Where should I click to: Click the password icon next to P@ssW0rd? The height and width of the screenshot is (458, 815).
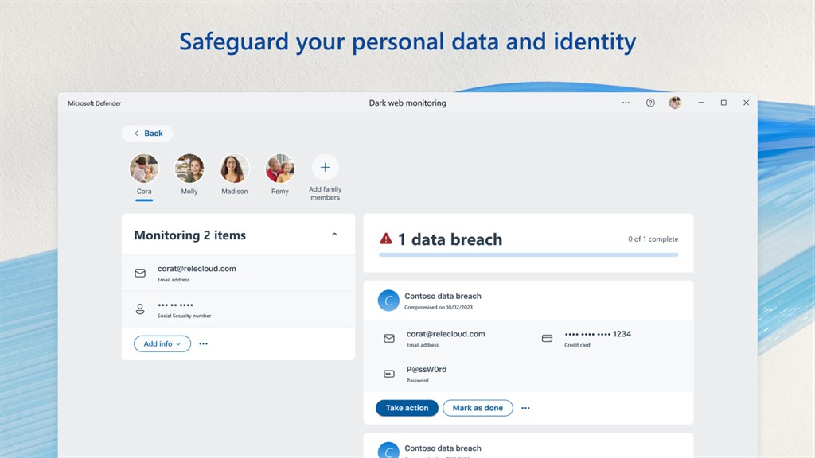(388, 374)
